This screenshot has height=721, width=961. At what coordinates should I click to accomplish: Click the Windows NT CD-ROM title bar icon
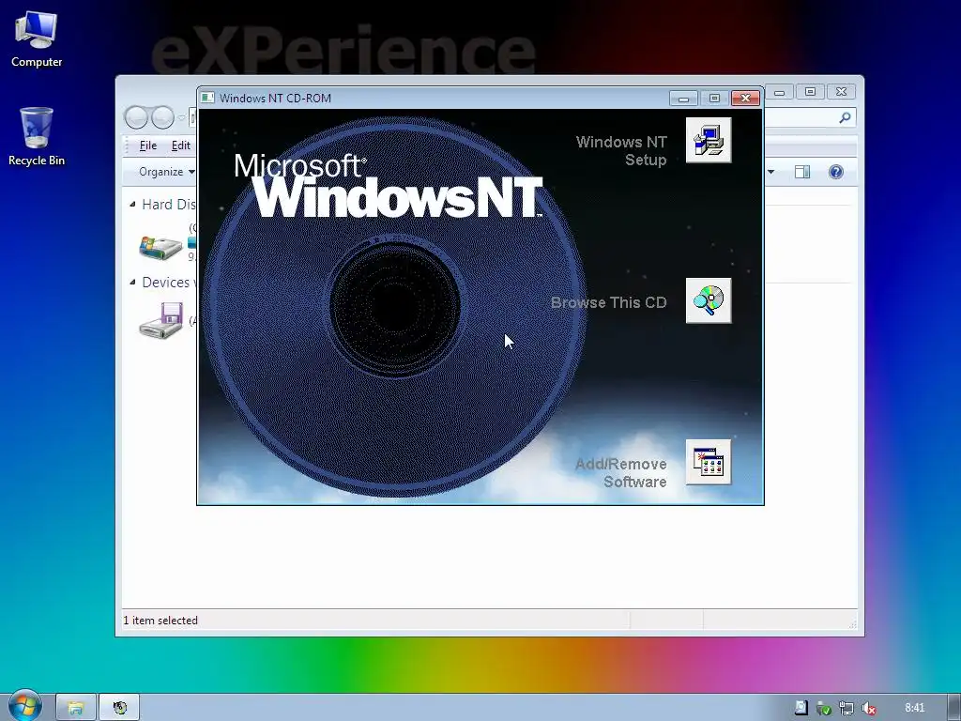point(208,98)
